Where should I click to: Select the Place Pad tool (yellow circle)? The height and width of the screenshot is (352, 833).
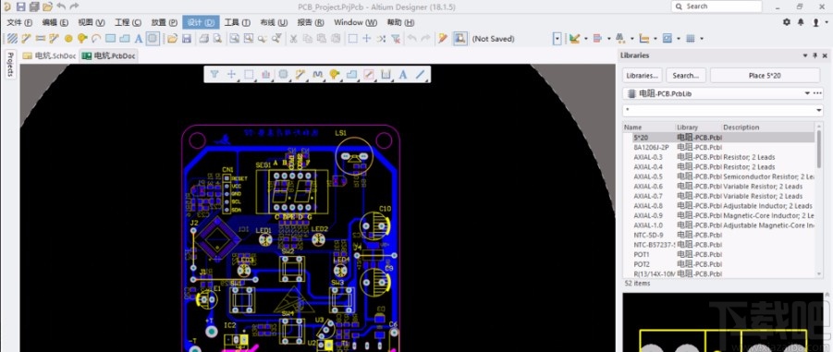(x=68, y=38)
